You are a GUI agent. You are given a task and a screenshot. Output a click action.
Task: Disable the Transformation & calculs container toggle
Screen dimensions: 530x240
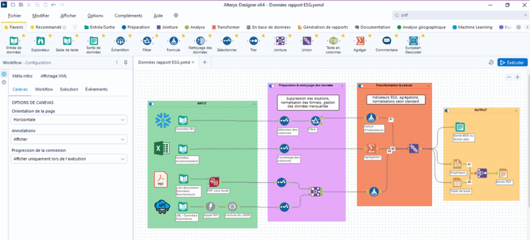pos(361,86)
